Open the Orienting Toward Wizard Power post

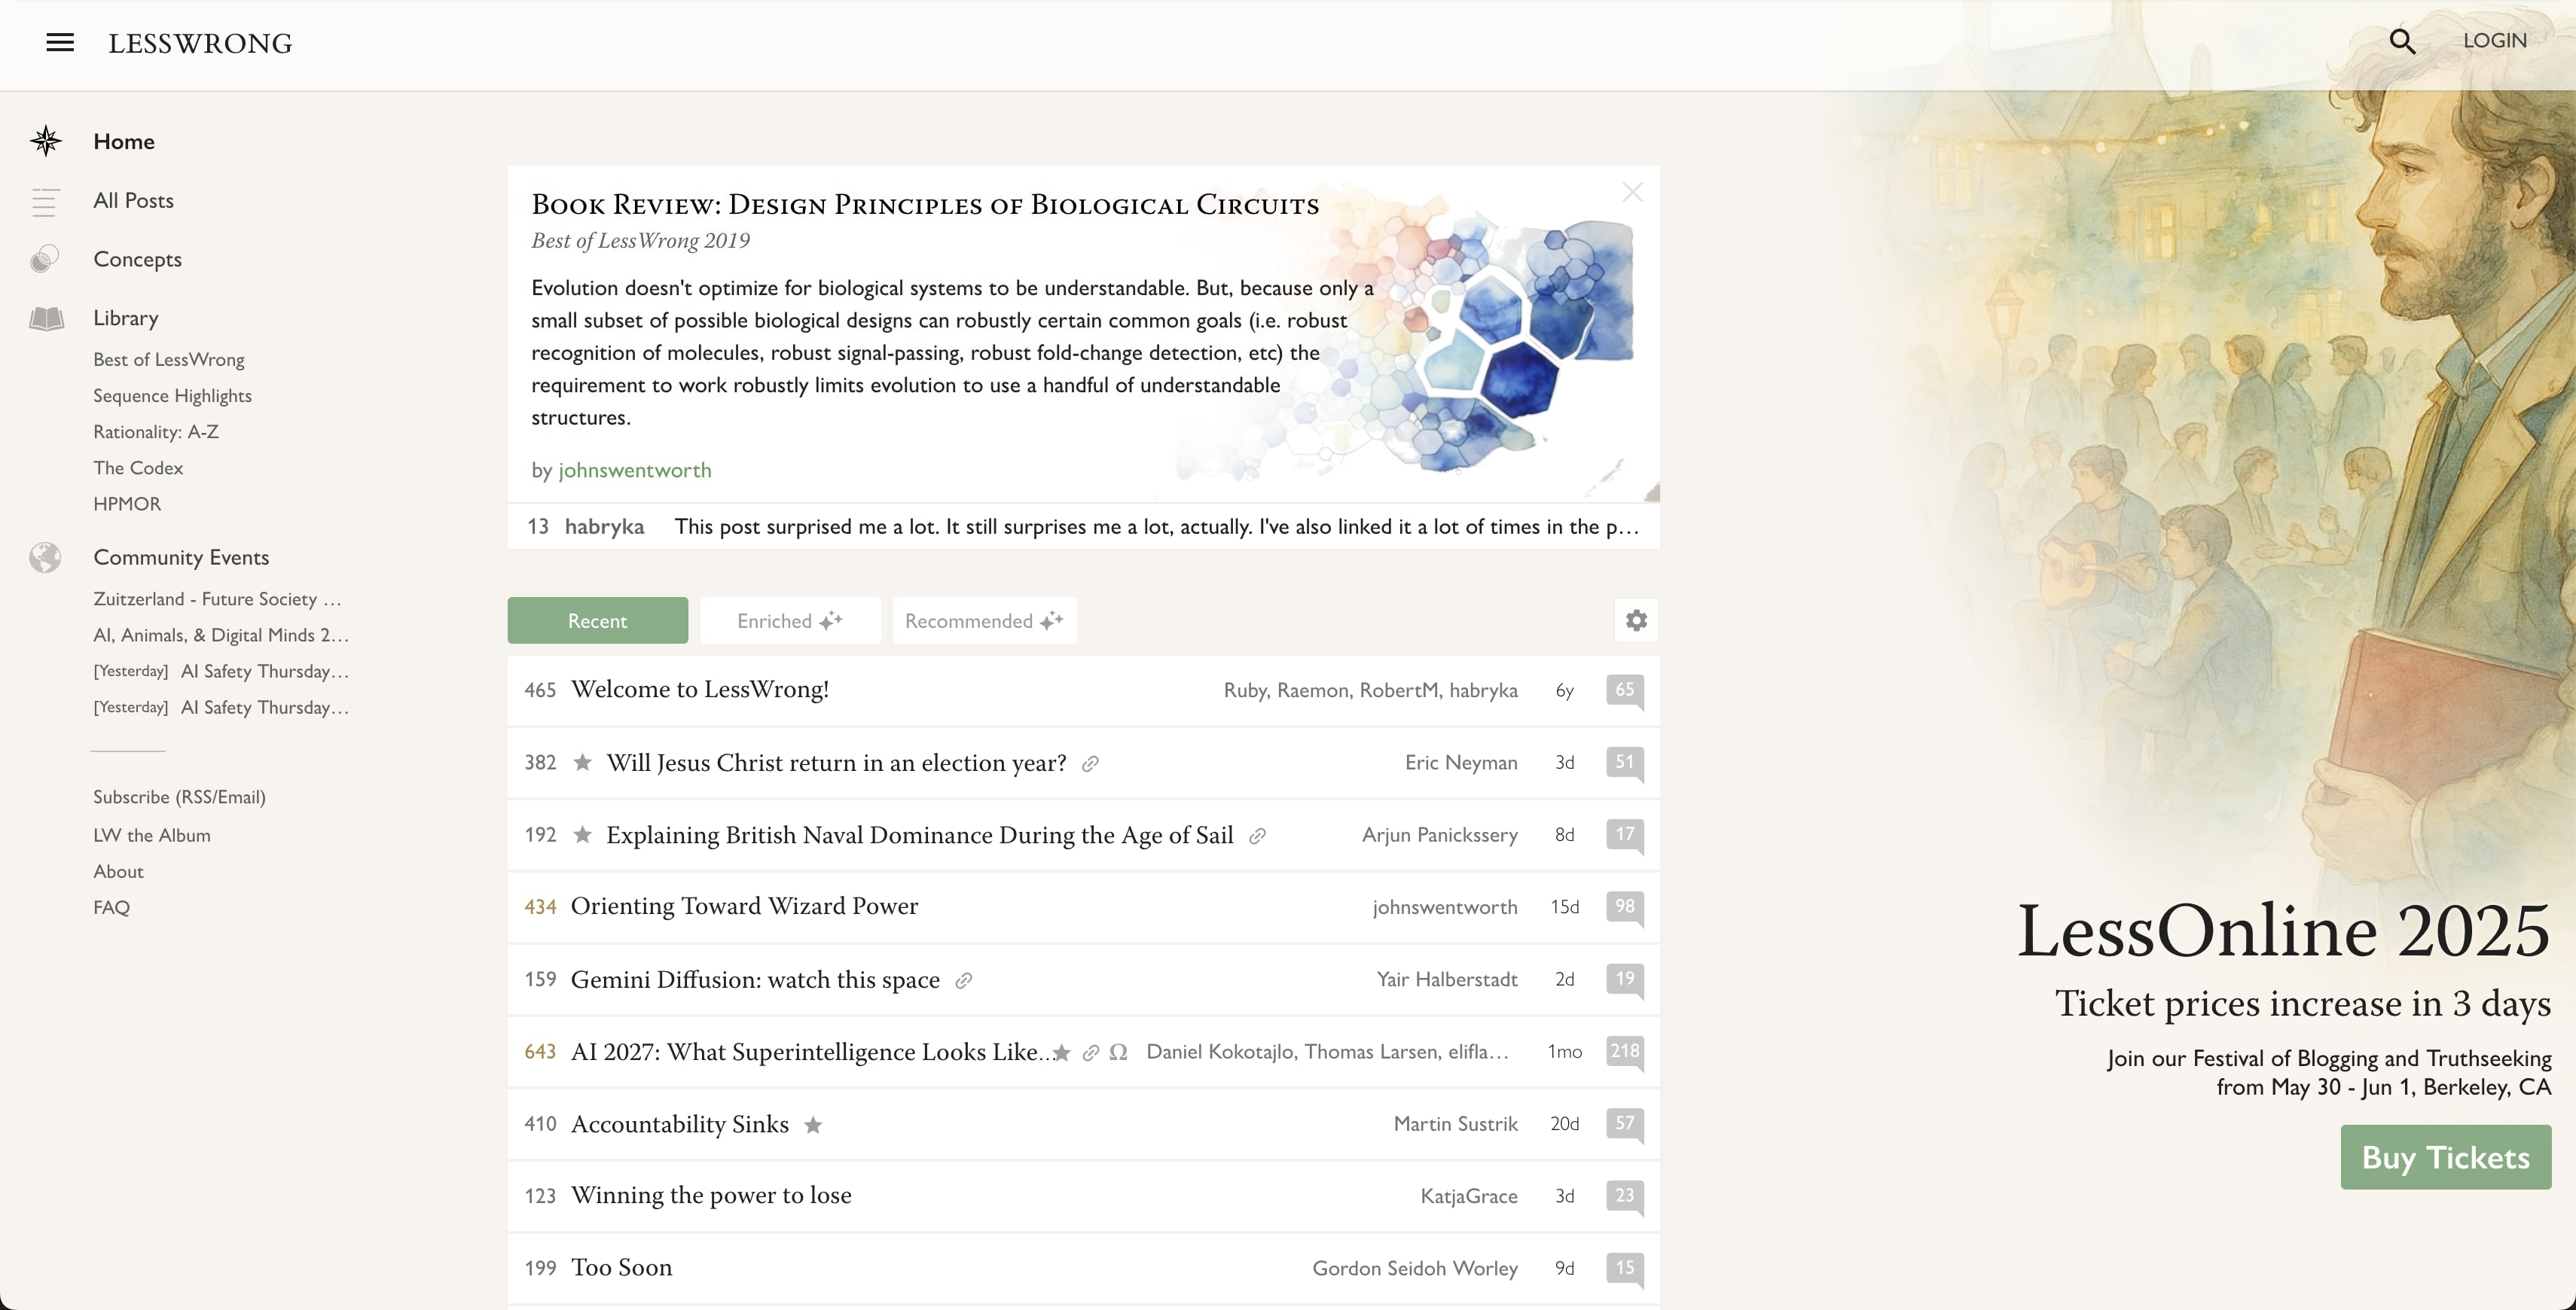click(x=744, y=906)
